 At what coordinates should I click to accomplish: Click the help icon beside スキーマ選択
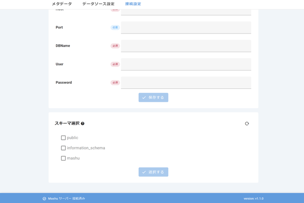pyautogui.click(x=83, y=124)
